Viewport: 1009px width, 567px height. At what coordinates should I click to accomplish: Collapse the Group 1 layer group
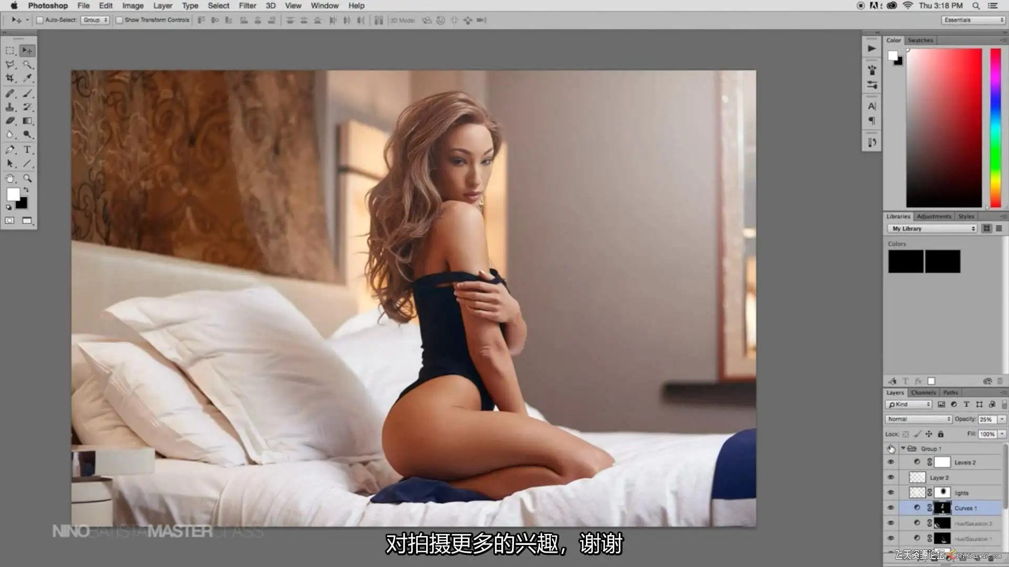pos(903,449)
